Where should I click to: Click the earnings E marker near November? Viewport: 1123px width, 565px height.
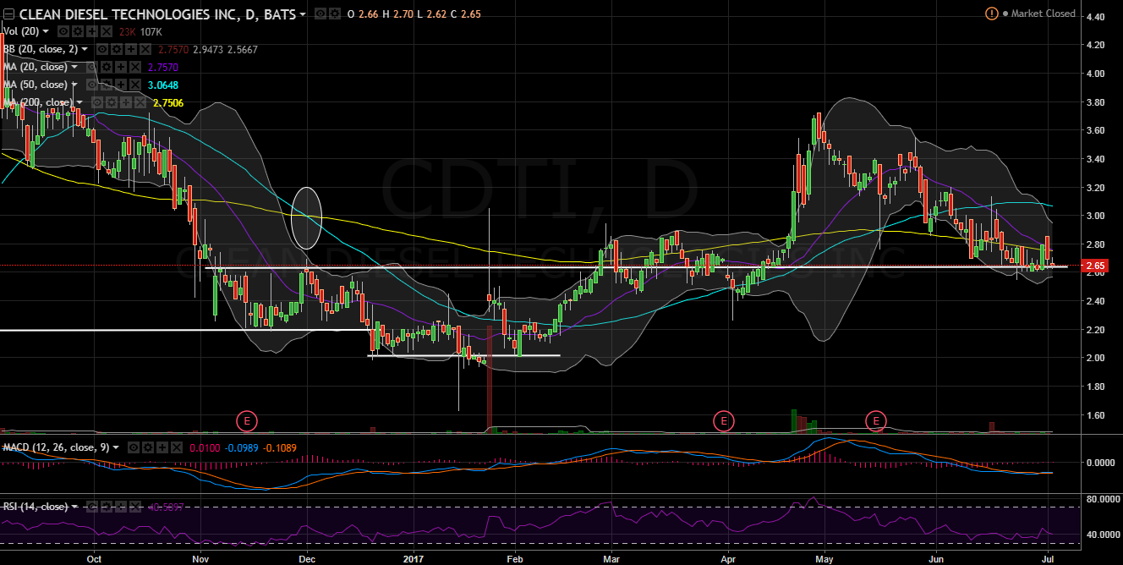(x=246, y=420)
